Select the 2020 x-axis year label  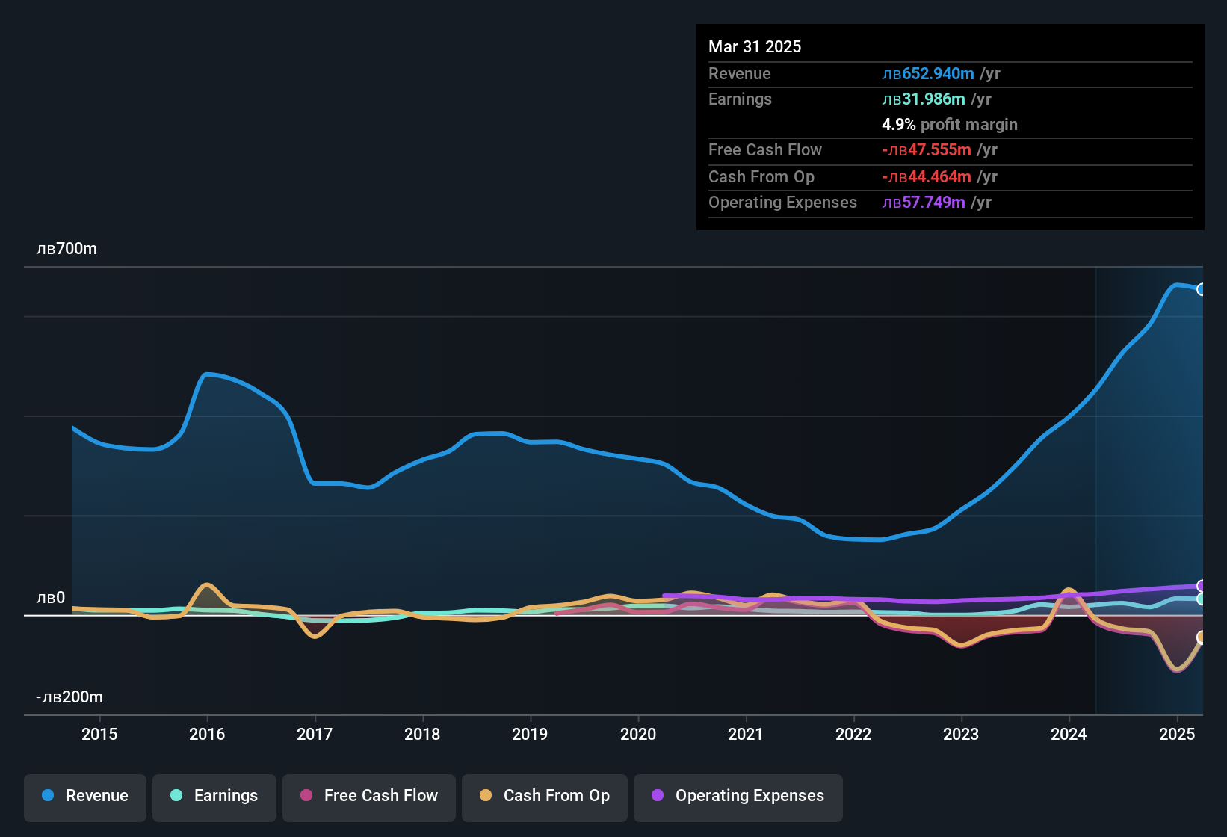click(638, 734)
